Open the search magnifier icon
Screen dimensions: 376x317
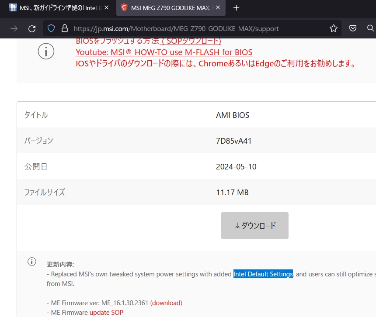tap(370, 28)
